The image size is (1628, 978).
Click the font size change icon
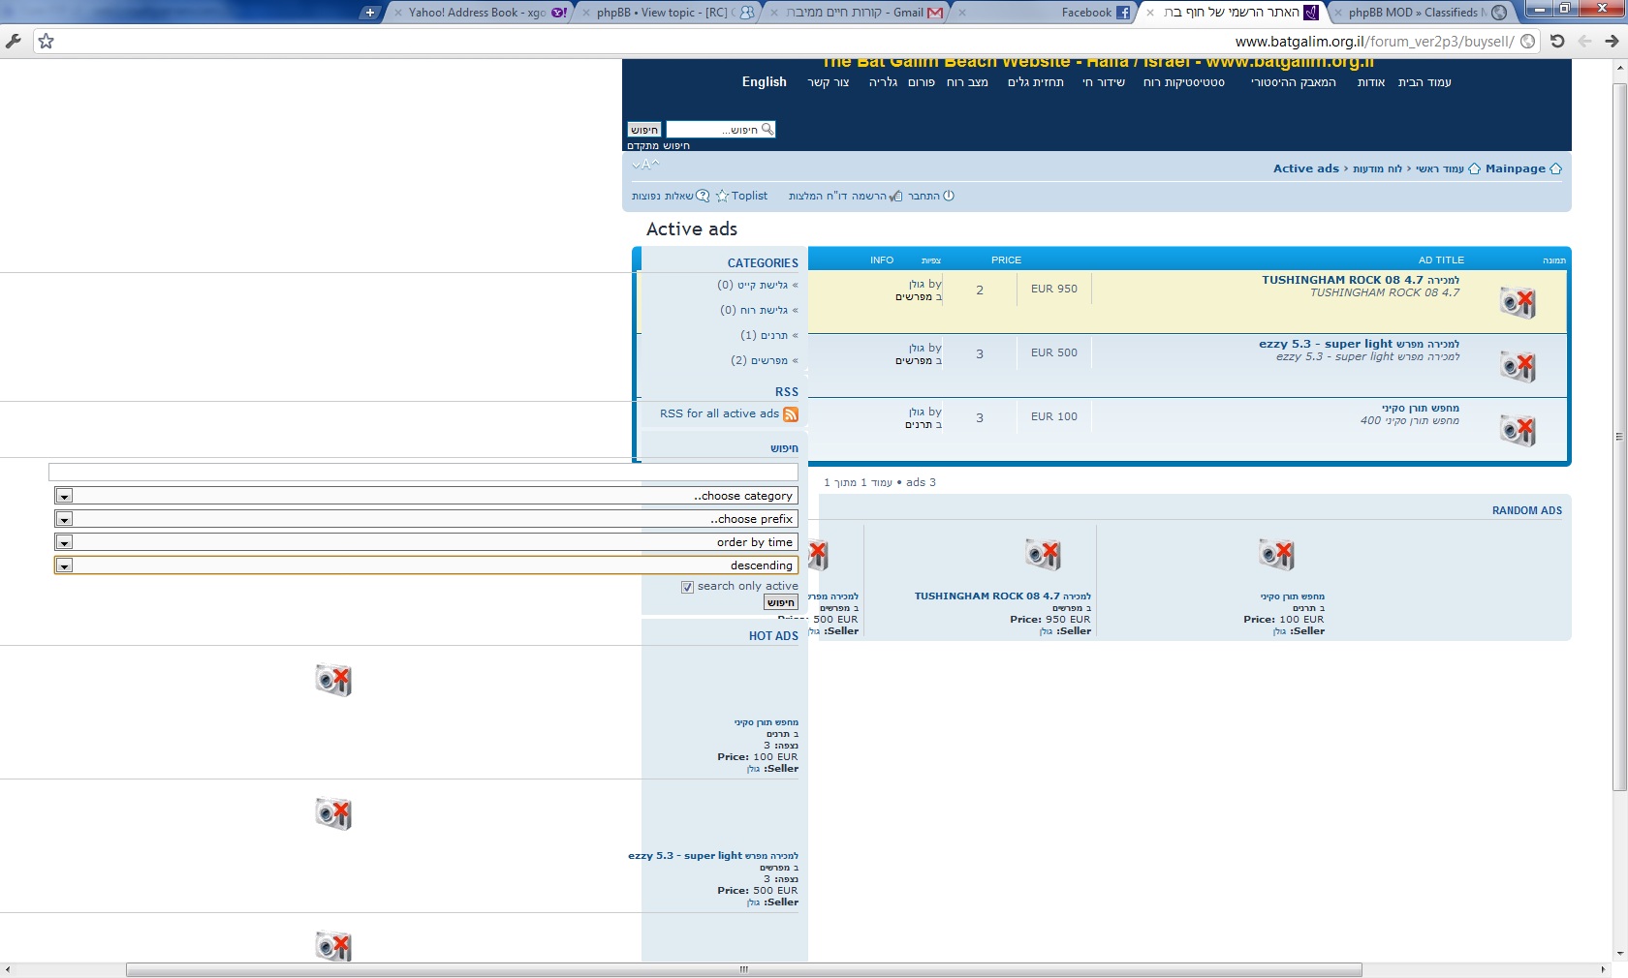pyautogui.click(x=645, y=165)
